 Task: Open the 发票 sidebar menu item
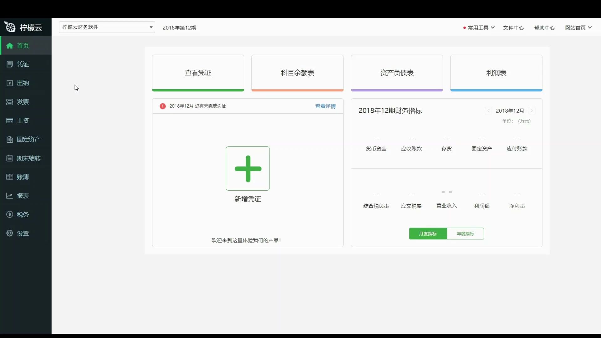click(x=26, y=102)
